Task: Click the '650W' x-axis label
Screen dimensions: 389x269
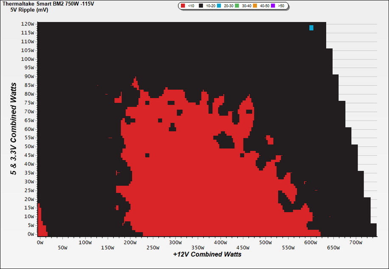Action: 333,248
